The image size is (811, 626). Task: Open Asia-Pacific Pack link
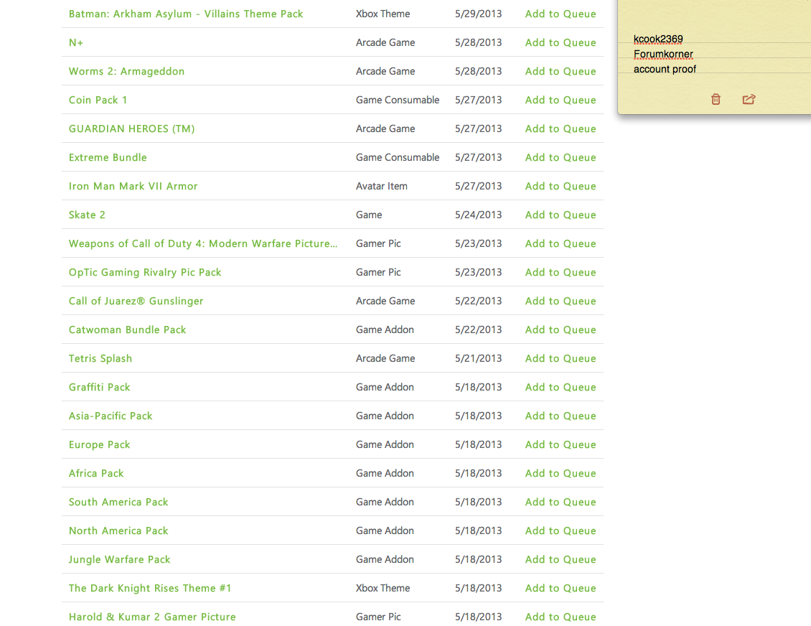tap(111, 416)
